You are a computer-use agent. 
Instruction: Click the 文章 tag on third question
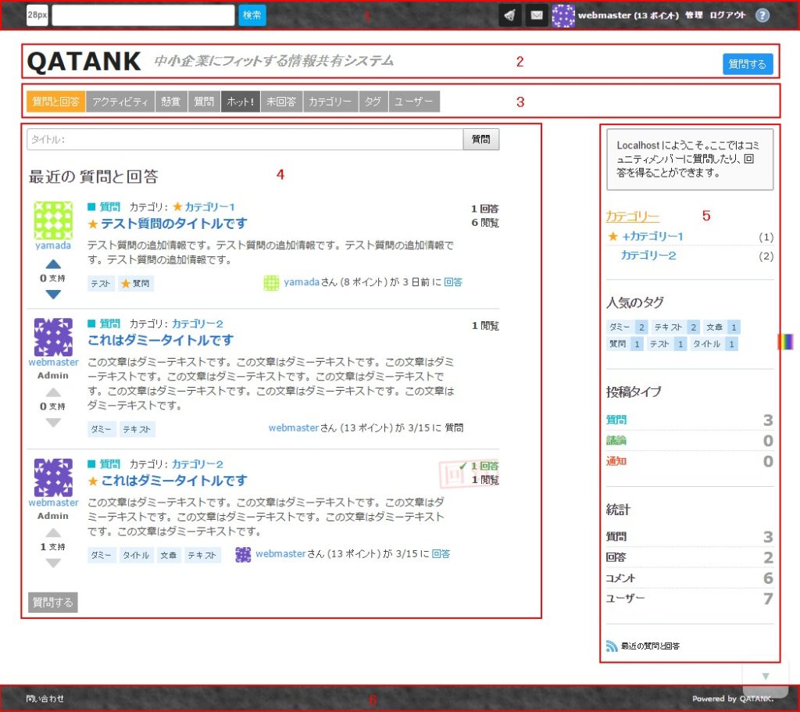click(x=169, y=556)
